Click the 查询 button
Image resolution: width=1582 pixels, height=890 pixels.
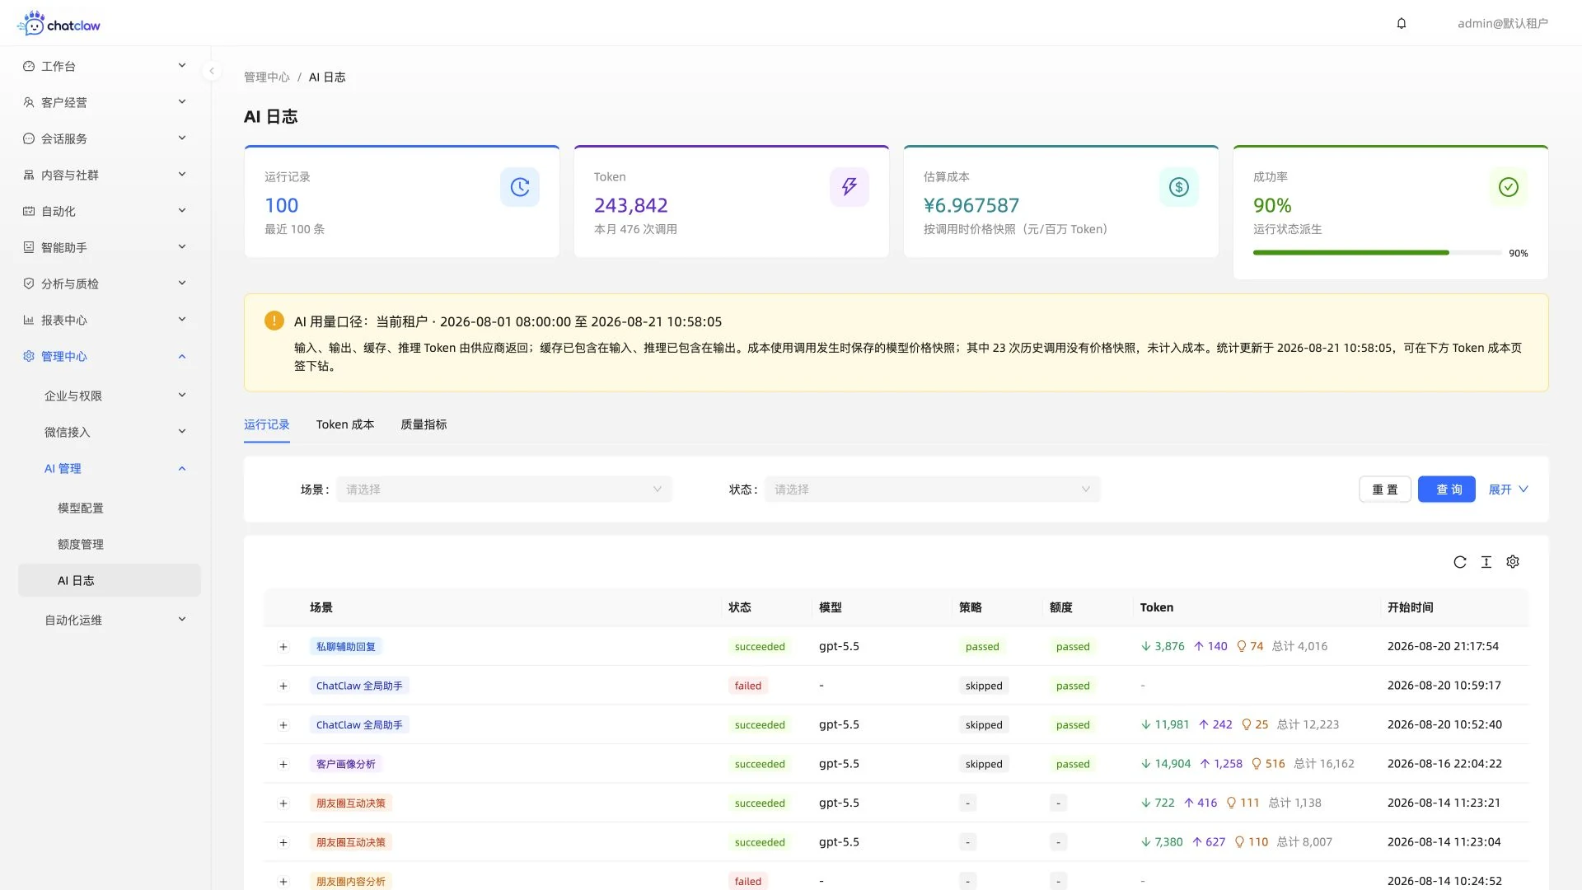coord(1447,489)
